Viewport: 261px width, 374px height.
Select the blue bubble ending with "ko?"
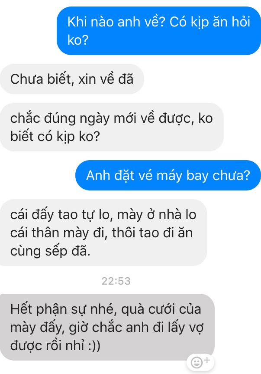159,31
